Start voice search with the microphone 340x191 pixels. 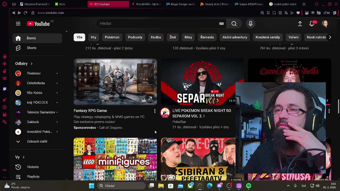(x=250, y=24)
